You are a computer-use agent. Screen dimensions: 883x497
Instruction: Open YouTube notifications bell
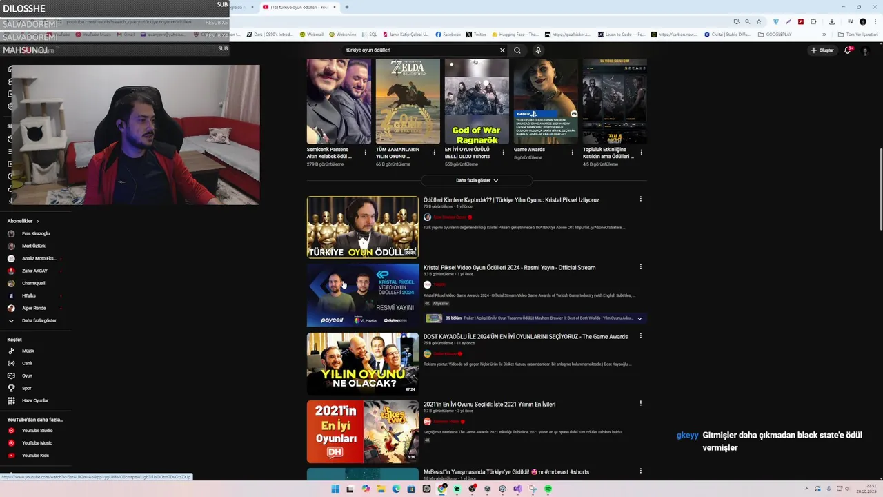tap(848, 50)
